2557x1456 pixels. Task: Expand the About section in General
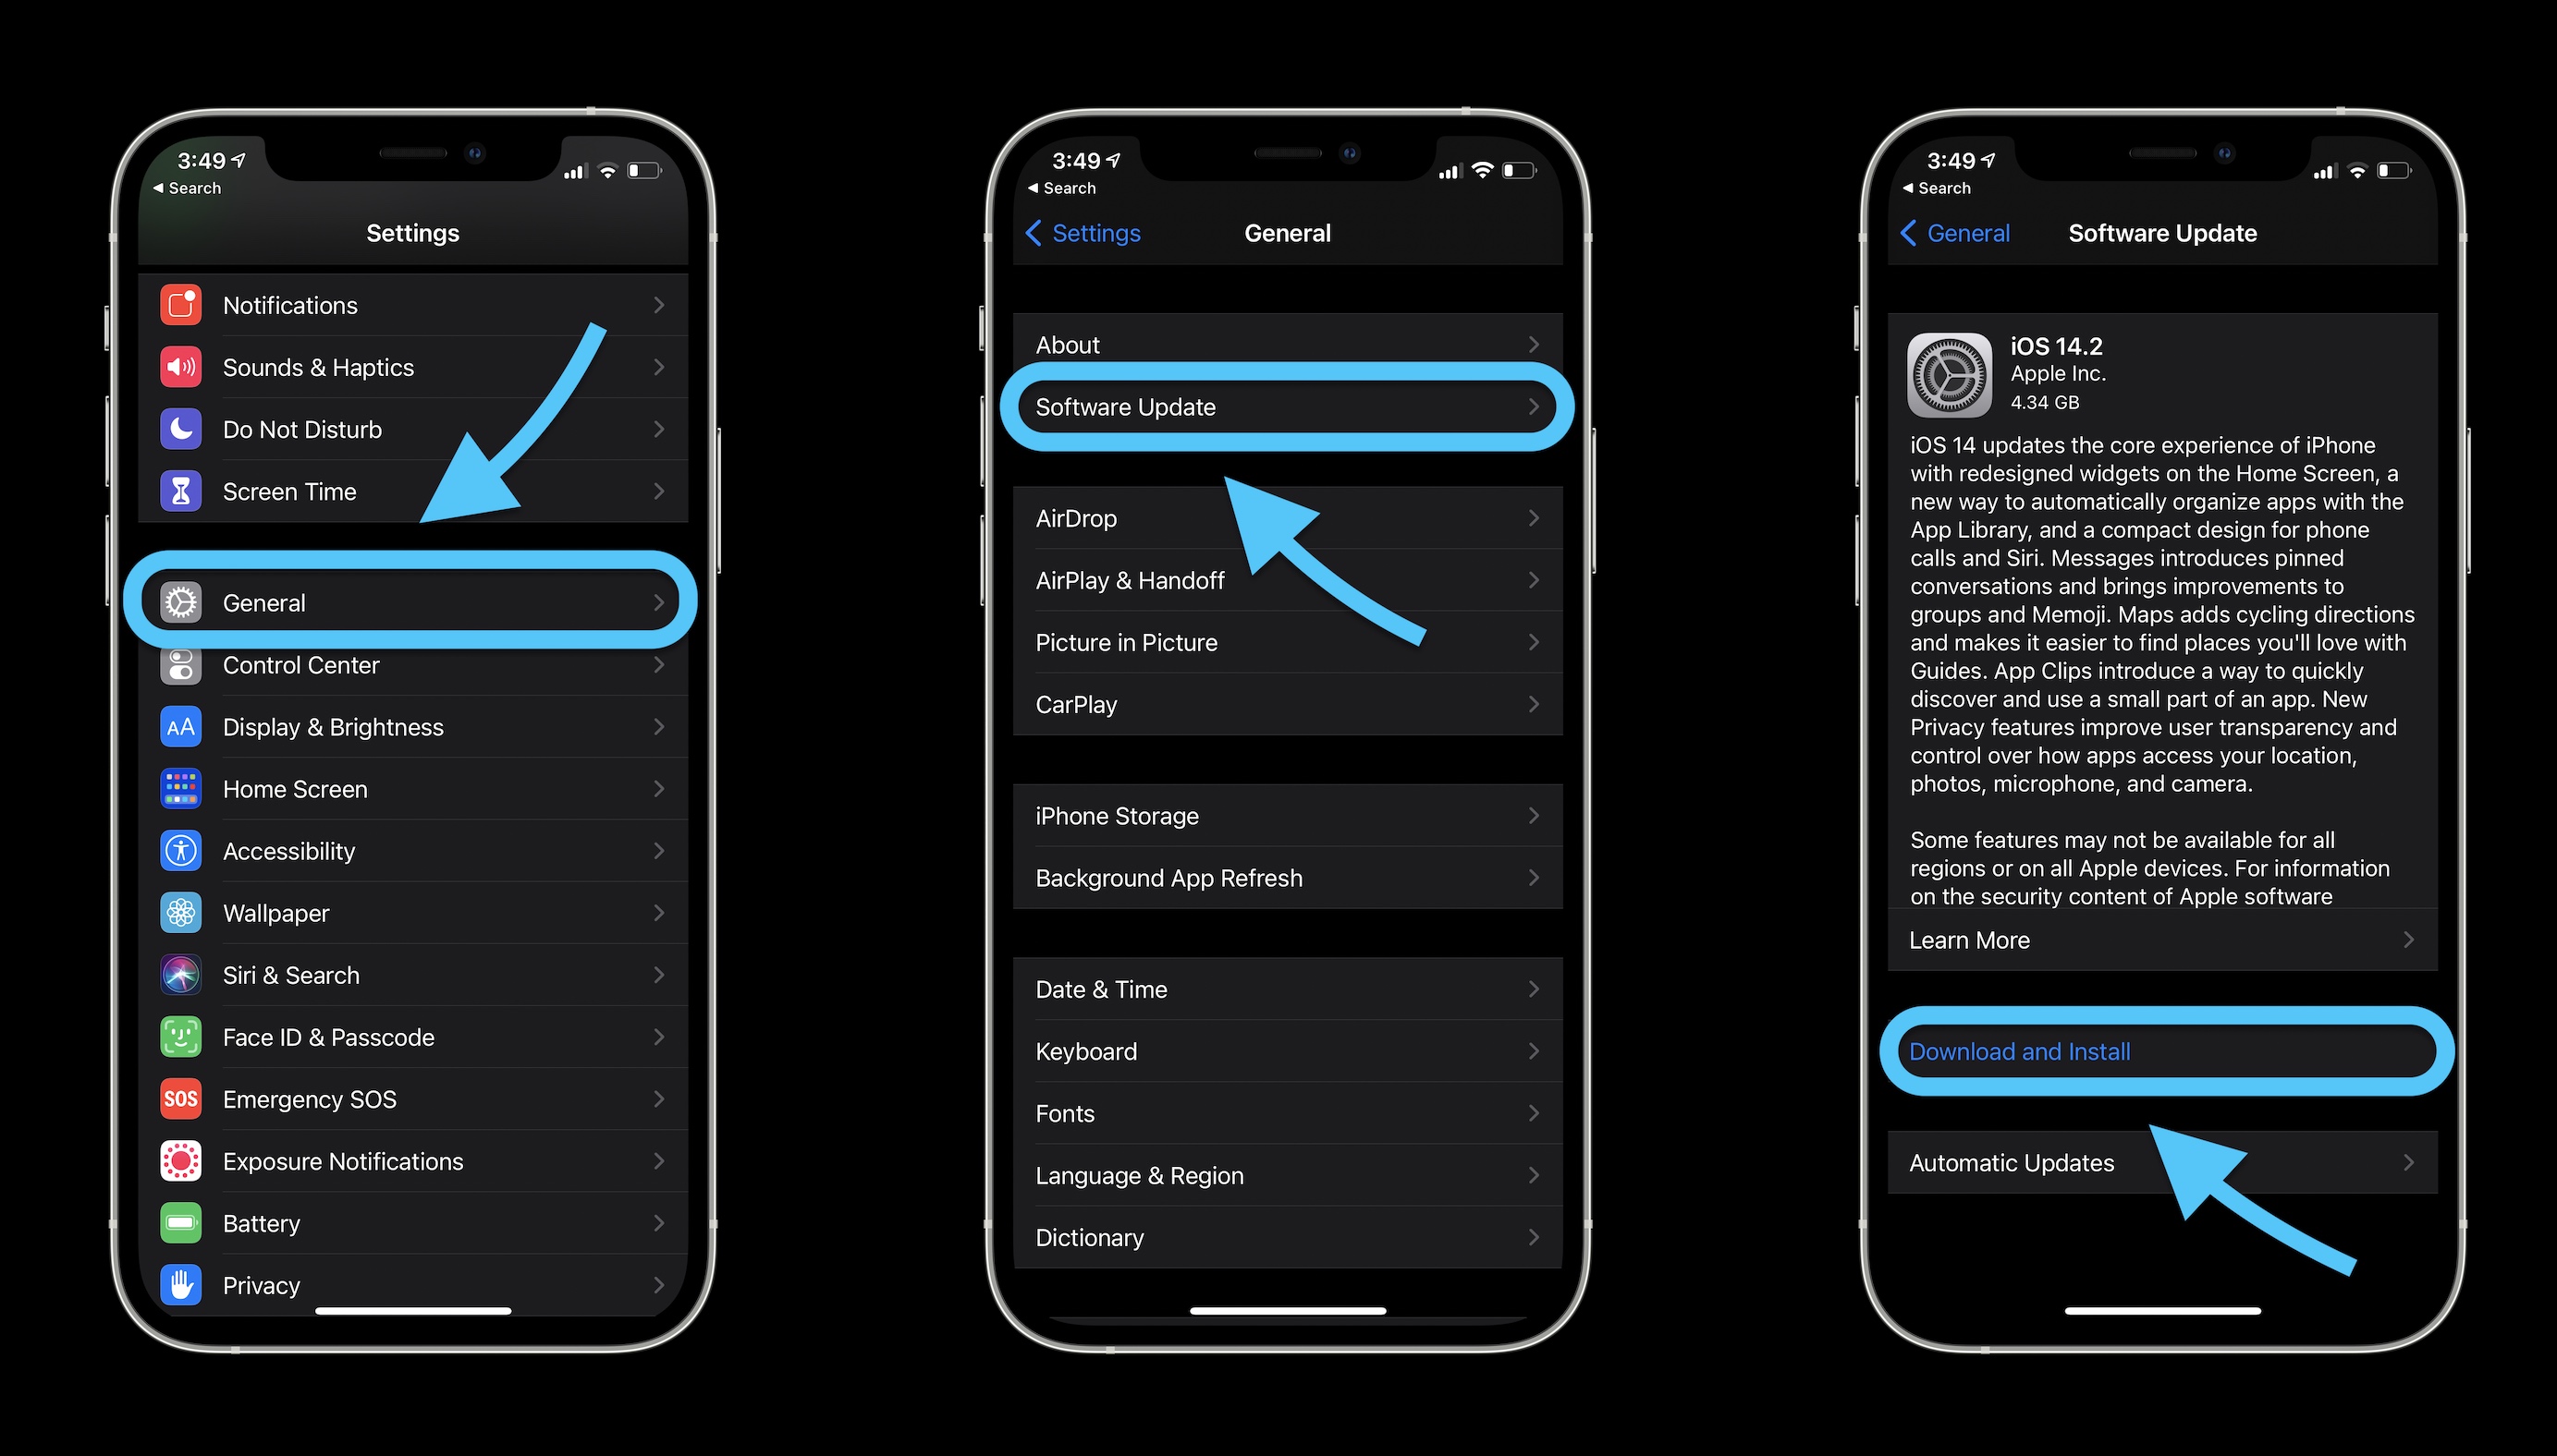pyautogui.click(x=1278, y=344)
